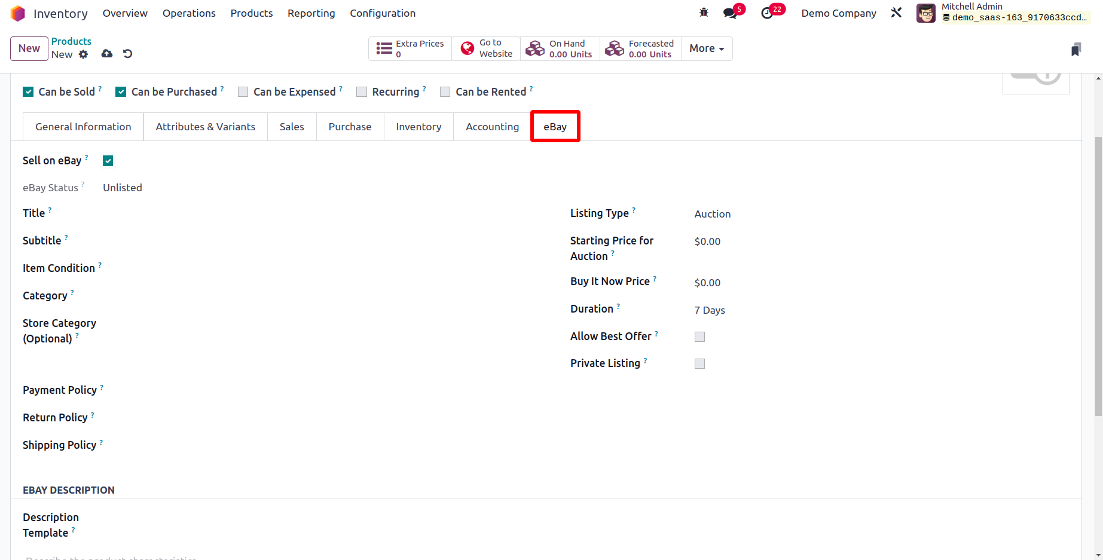Enable Private Listing checkbox
The height and width of the screenshot is (560, 1103).
click(x=699, y=363)
